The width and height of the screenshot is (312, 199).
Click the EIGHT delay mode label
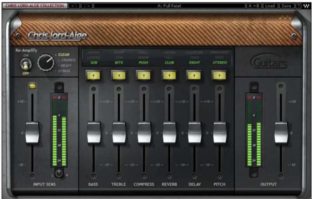[x=195, y=62]
